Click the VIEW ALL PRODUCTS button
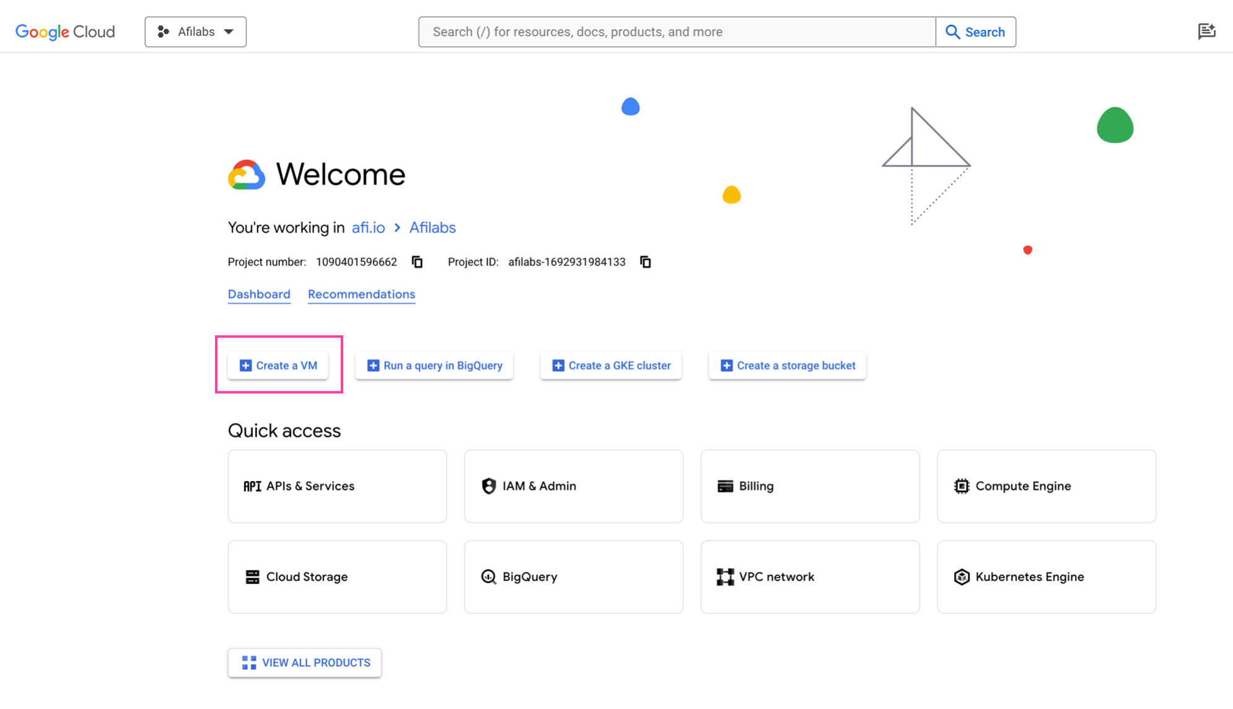Screen dimensions: 1233x709 click(304, 663)
